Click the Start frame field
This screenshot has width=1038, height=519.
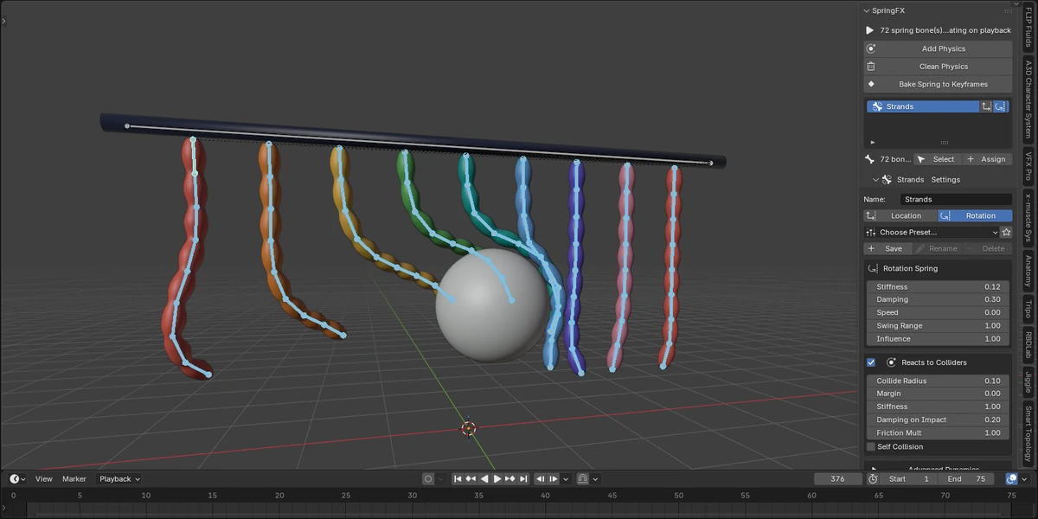click(x=909, y=478)
